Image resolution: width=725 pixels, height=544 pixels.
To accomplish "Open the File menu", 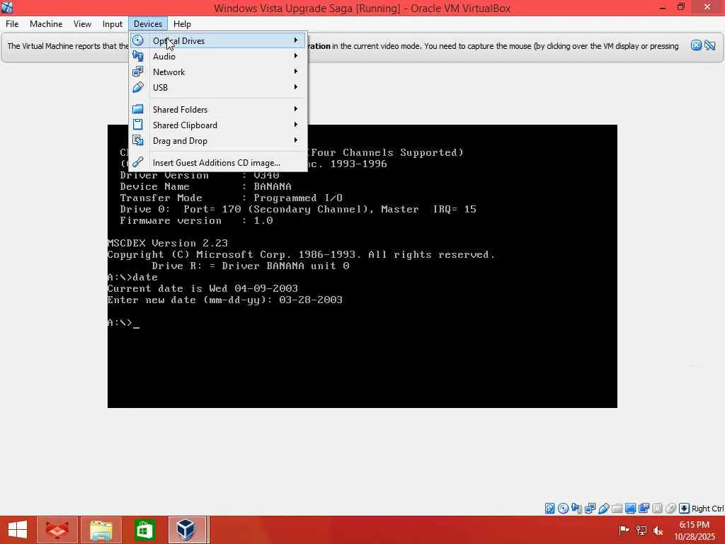I will (12, 24).
